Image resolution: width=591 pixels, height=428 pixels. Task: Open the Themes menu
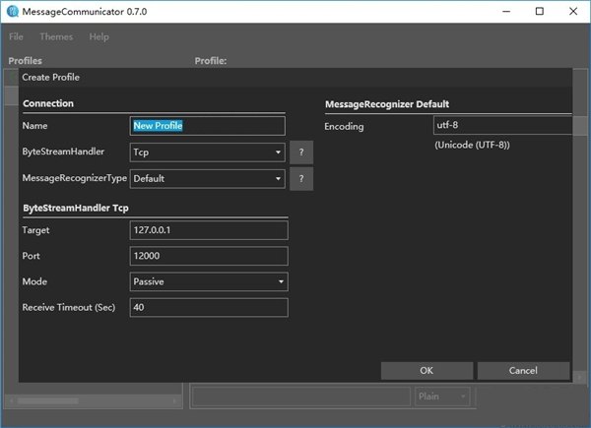56,36
